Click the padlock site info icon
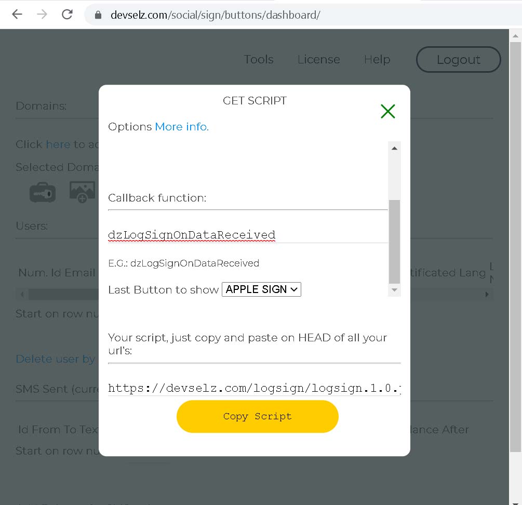Screen dimensions: 522x505 [x=98, y=15]
